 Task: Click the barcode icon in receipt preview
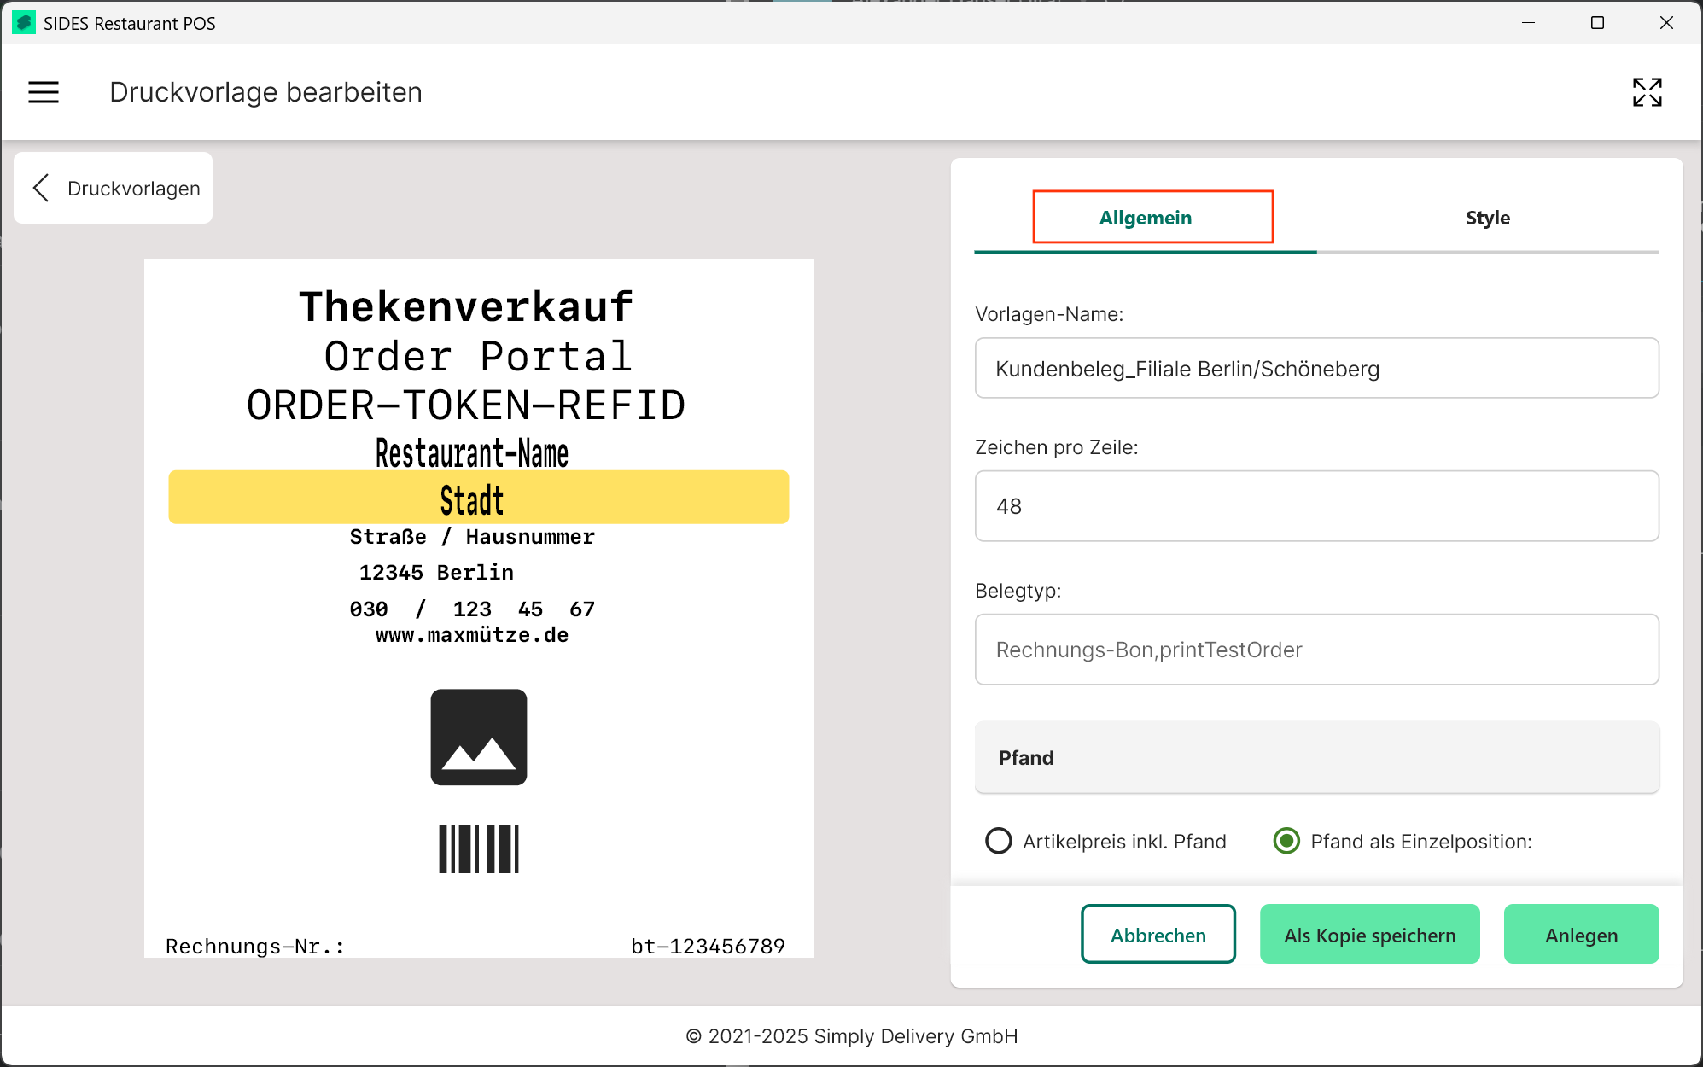[478, 848]
